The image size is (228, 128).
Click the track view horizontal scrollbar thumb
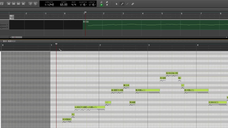(17, 37)
